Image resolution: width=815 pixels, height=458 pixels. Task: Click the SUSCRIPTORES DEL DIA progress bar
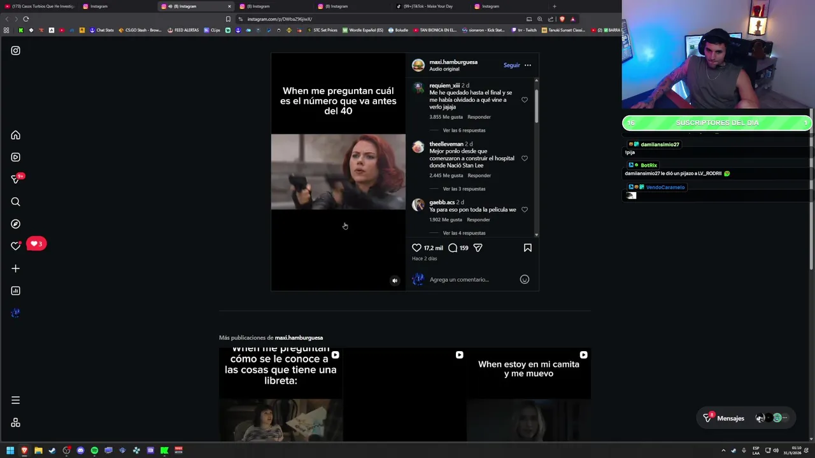717,123
